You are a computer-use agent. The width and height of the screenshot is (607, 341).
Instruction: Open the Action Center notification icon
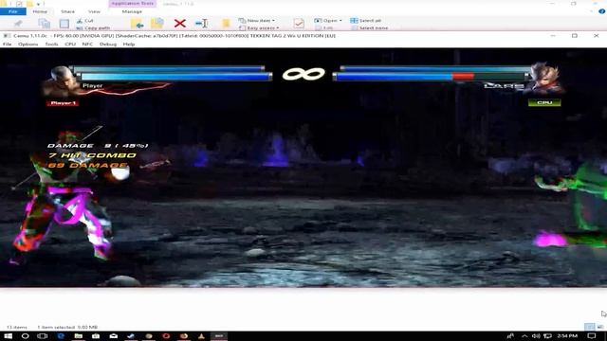[x=592, y=336]
